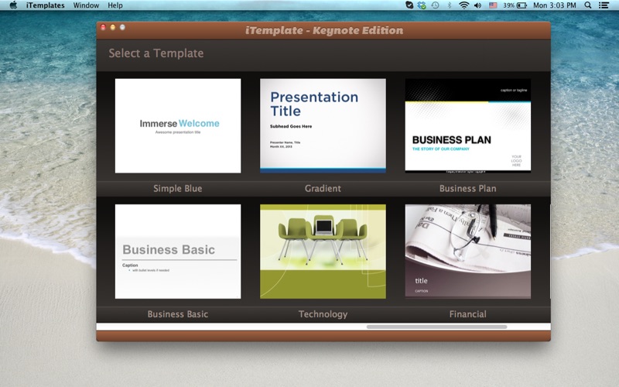
Task: Select the Financial template thumbnail
Action: click(x=468, y=251)
